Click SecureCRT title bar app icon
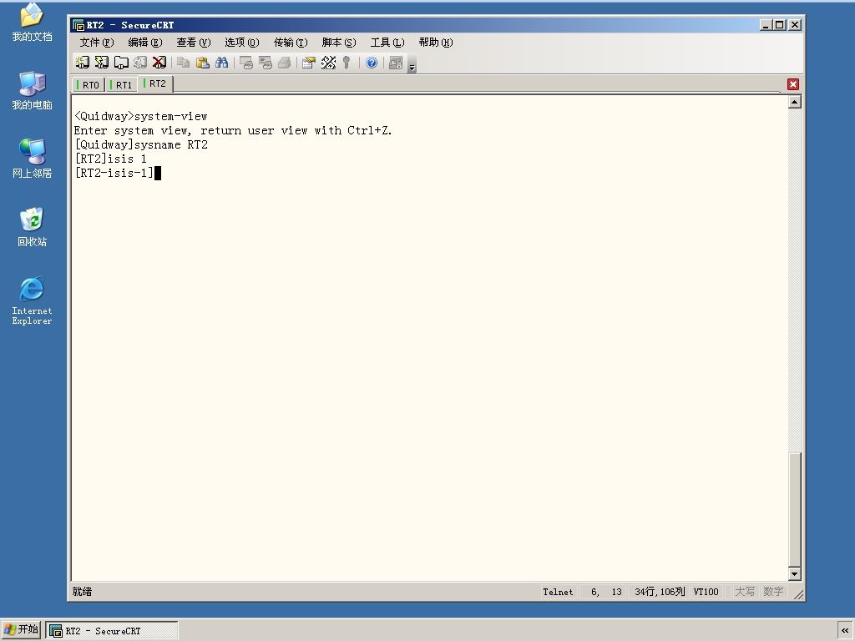This screenshot has width=855, height=641. point(78,25)
